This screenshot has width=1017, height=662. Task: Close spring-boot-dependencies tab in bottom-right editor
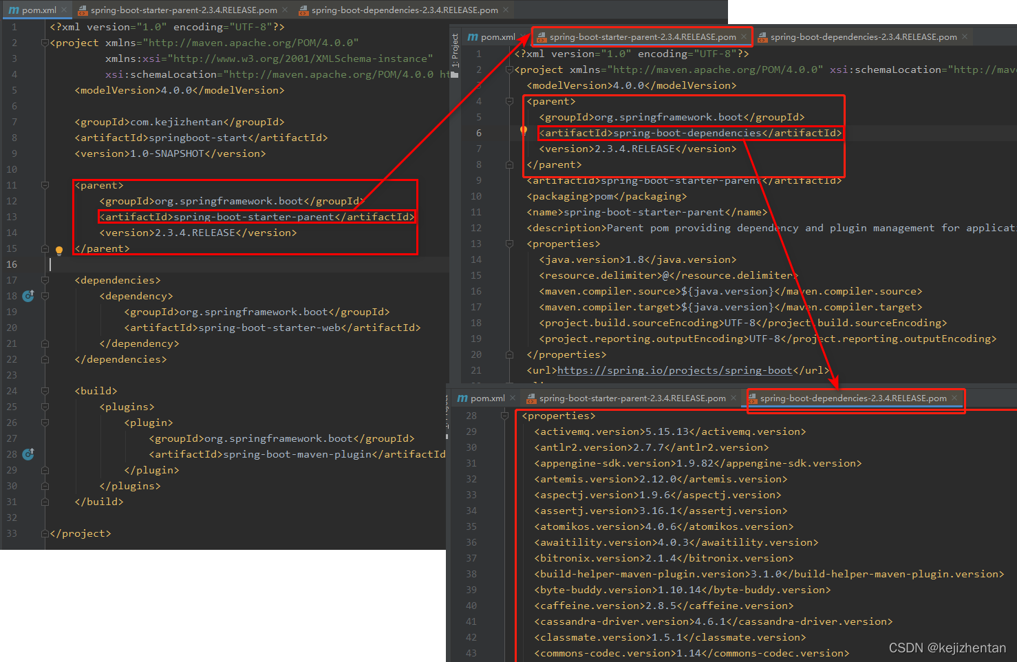tap(954, 398)
